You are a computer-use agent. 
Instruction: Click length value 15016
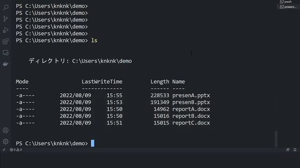tap(161, 116)
